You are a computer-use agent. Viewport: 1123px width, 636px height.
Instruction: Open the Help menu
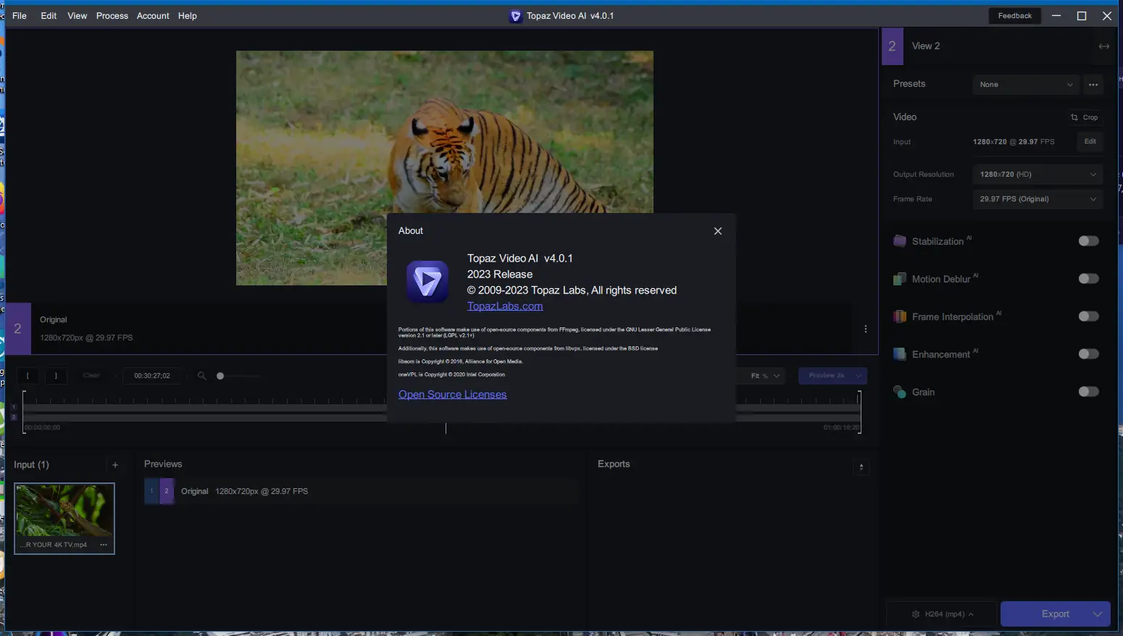188,16
